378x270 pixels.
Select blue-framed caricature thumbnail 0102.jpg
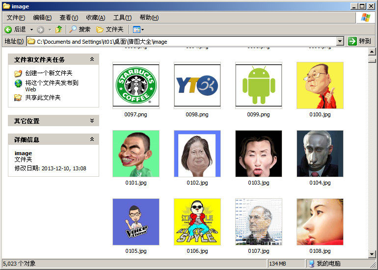coord(197,154)
